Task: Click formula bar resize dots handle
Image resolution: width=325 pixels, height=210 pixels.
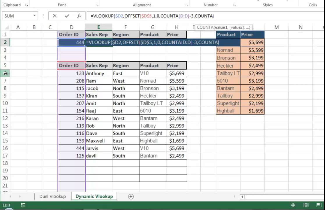Action: tap(43, 16)
